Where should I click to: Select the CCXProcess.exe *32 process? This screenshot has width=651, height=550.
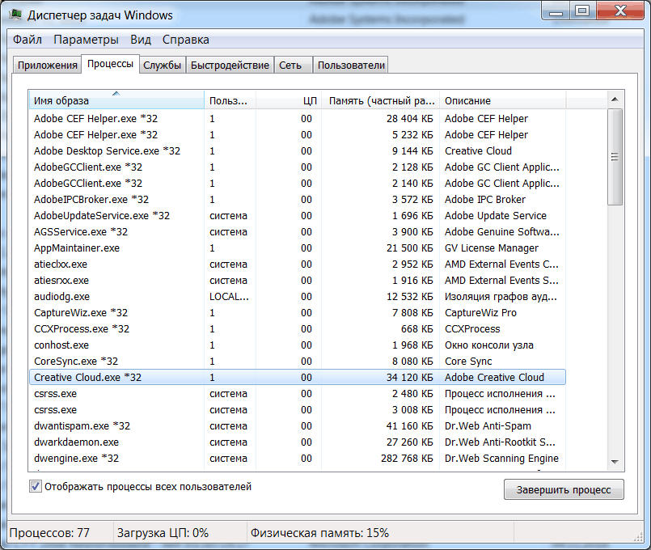tap(298, 328)
